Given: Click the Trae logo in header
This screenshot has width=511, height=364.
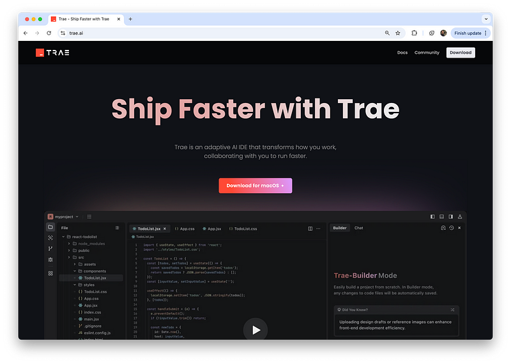Looking at the screenshot, I should point(52,52).
